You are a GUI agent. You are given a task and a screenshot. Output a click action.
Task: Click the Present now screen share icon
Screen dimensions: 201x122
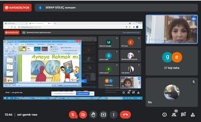[x=103, y=115]
